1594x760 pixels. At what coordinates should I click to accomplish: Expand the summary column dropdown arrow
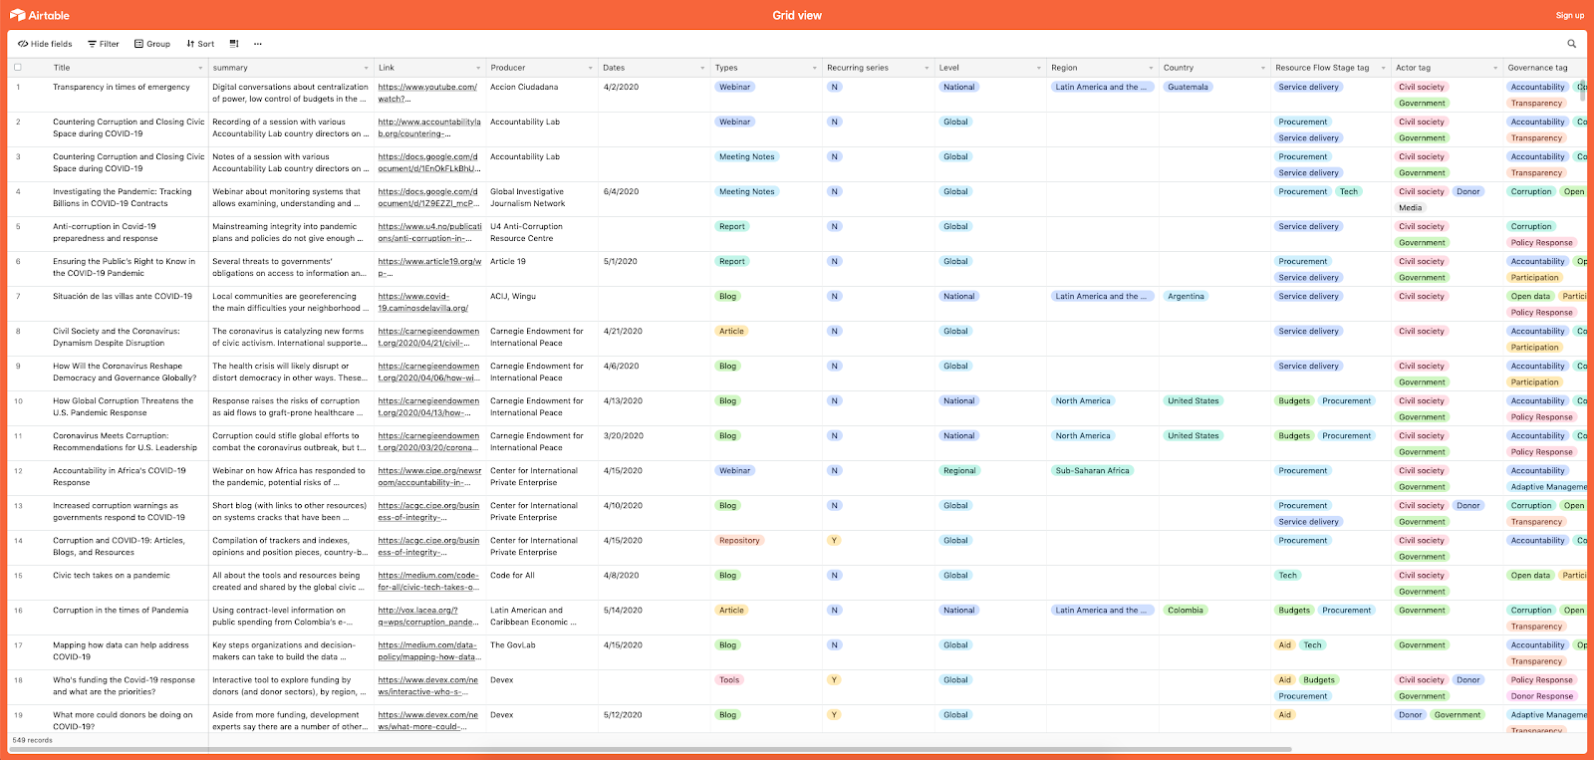[367, 68]
